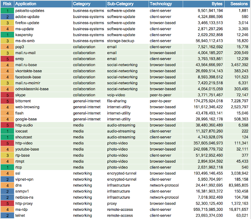Click the ms-ds-smb application
The height and width of the screenshot is (219, 251).
(x=25, y=41)
